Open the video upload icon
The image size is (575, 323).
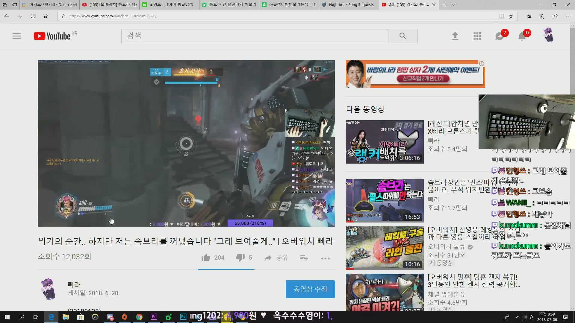(x=455, y=36)
